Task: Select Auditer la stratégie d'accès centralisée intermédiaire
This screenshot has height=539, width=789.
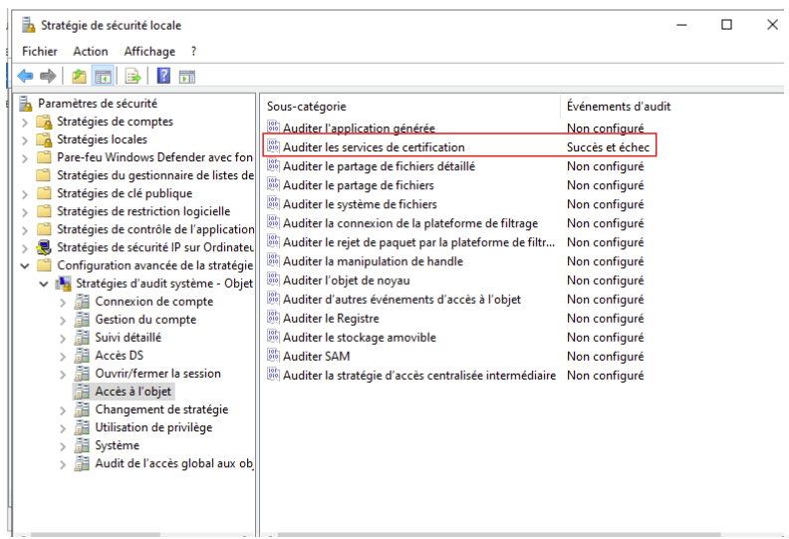Action: tap(419, 375)
